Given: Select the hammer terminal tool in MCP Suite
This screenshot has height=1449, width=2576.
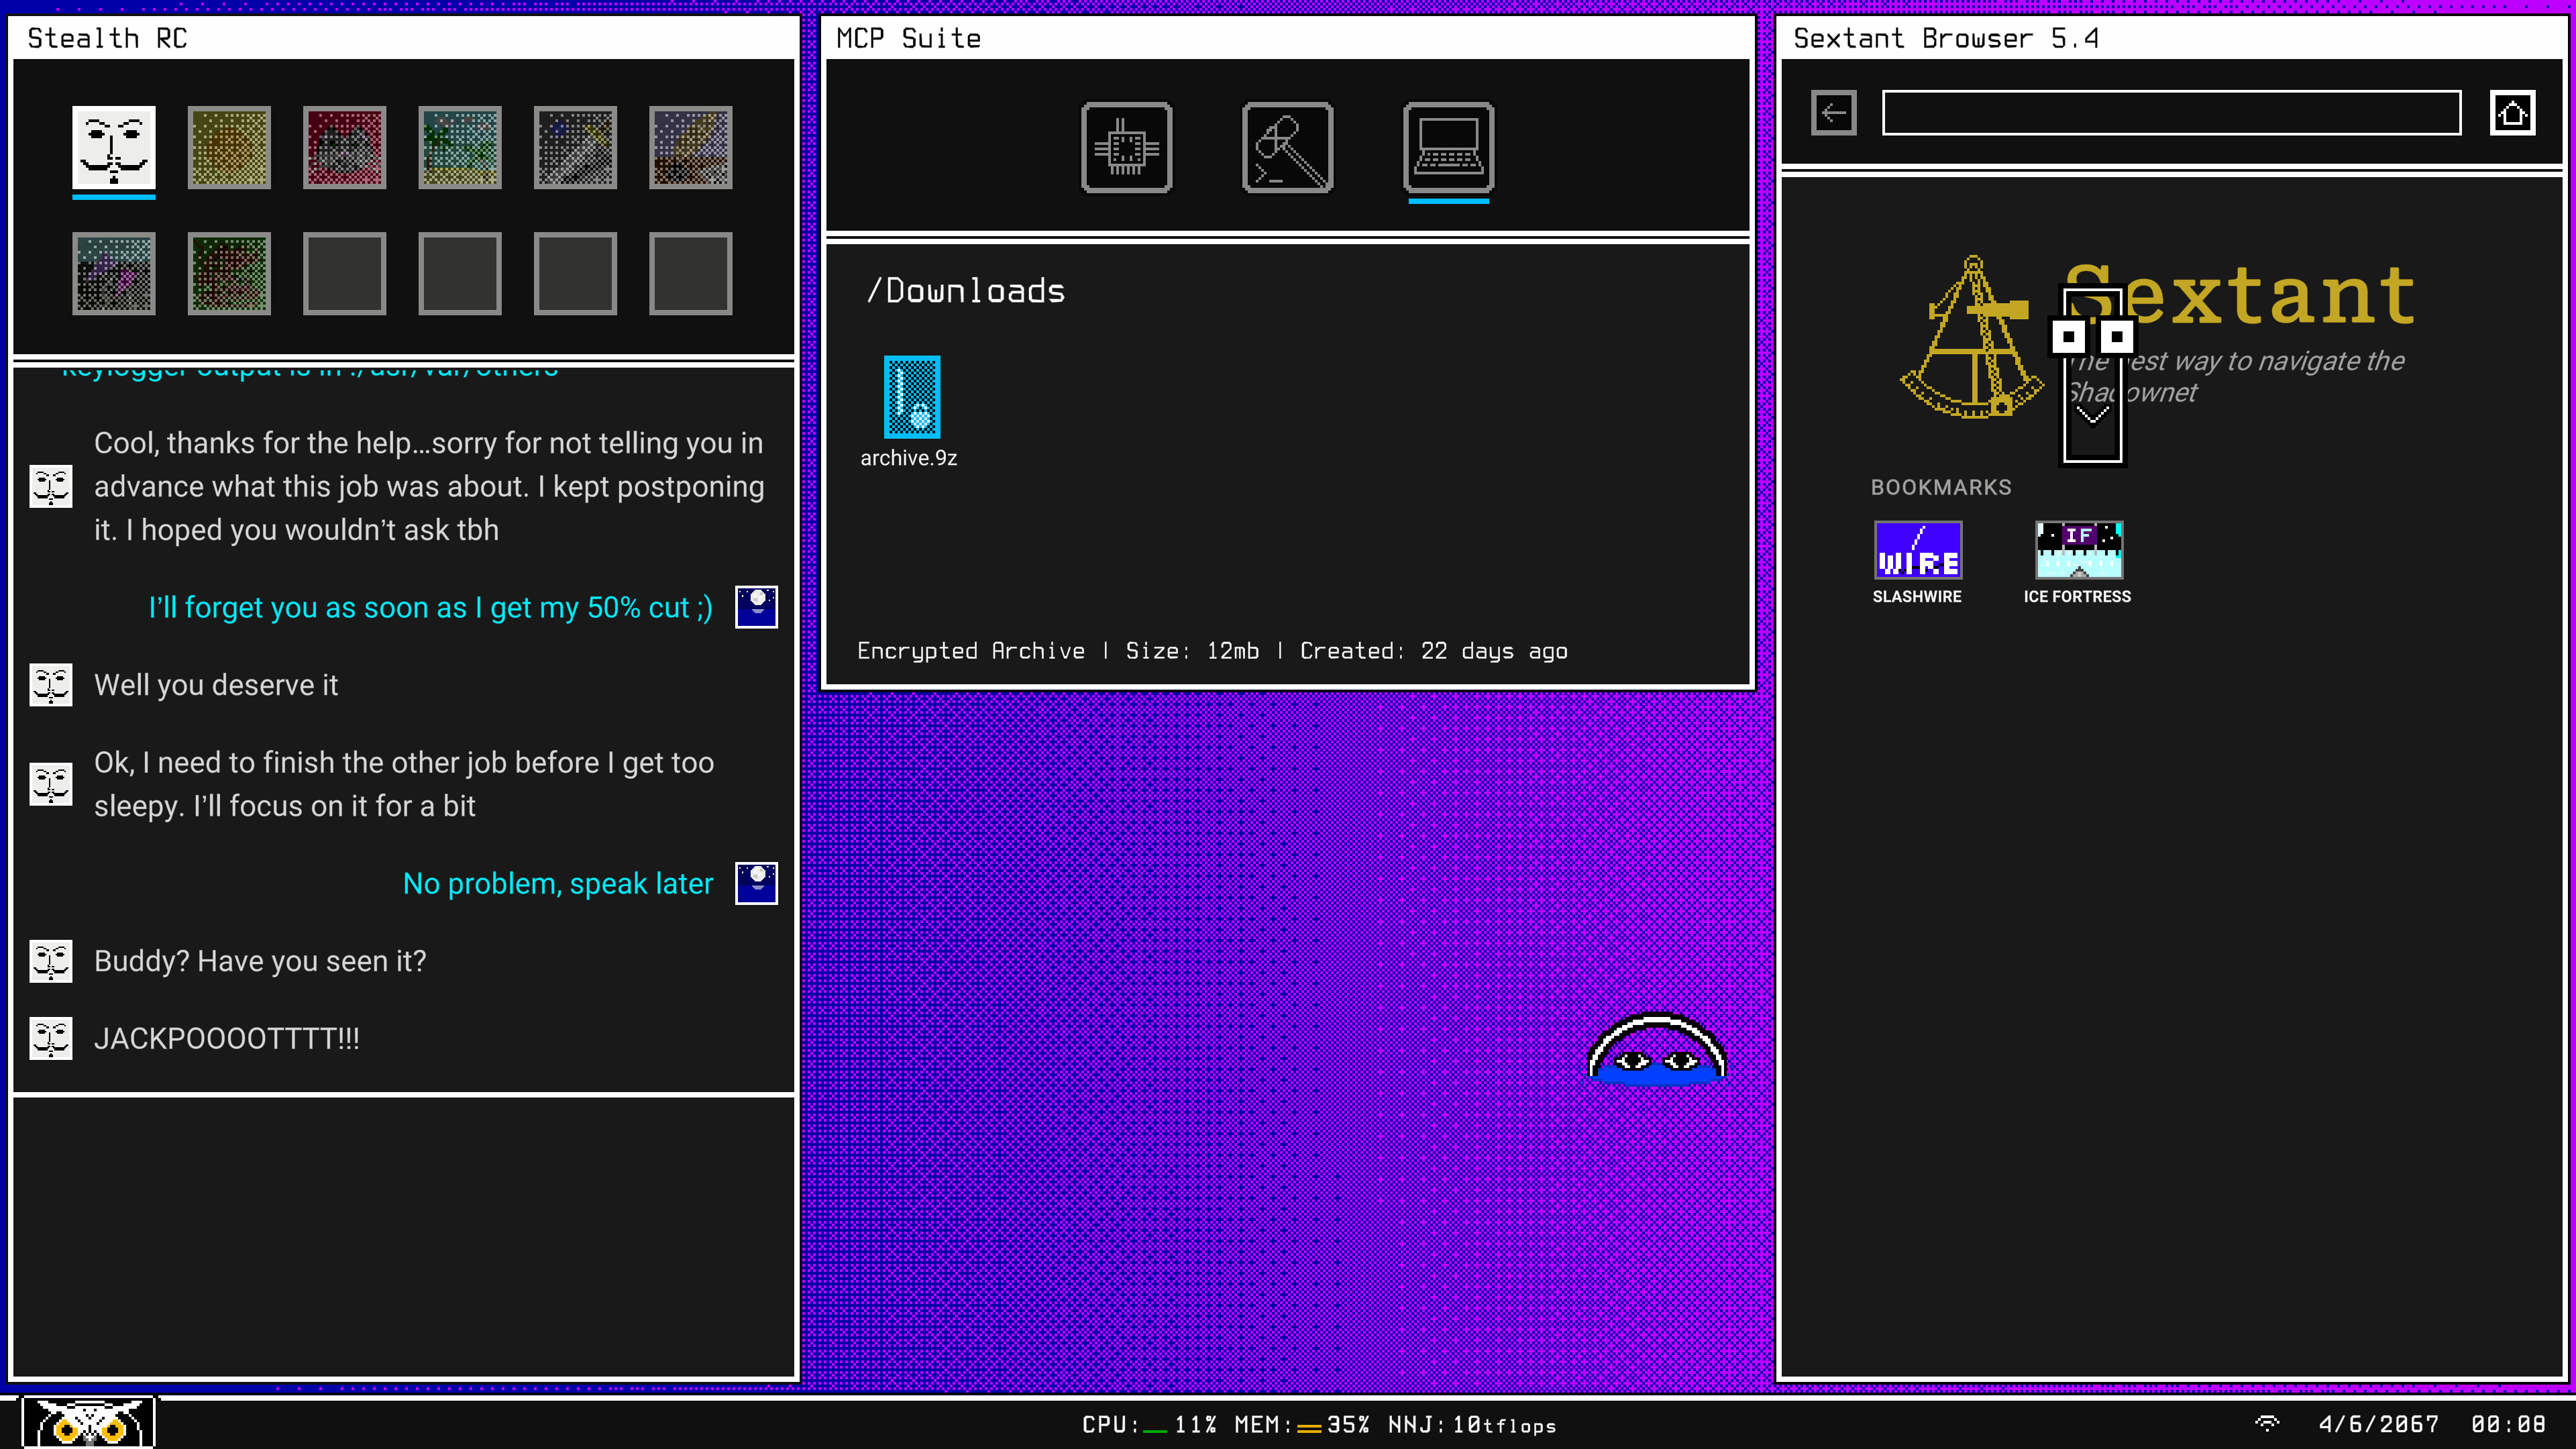Looking at the screenshot, I should (1287, 148).
